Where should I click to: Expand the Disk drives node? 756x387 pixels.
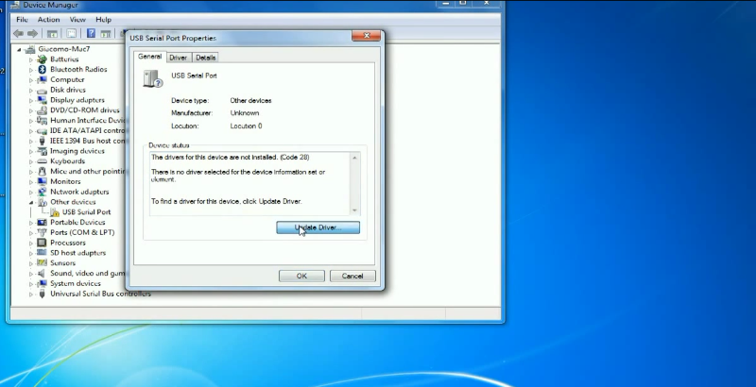[31, 90]
